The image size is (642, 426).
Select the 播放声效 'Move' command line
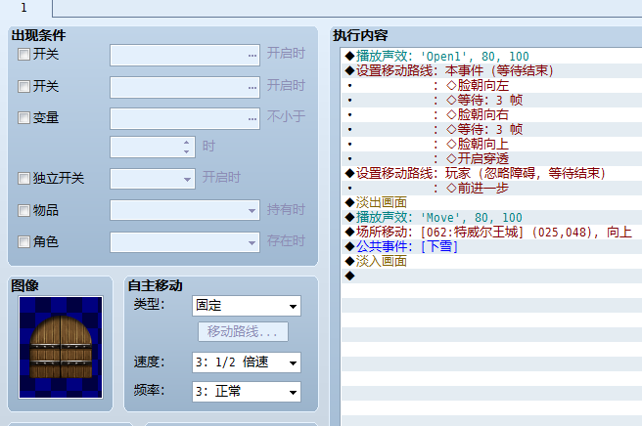[x=491, y=217]
